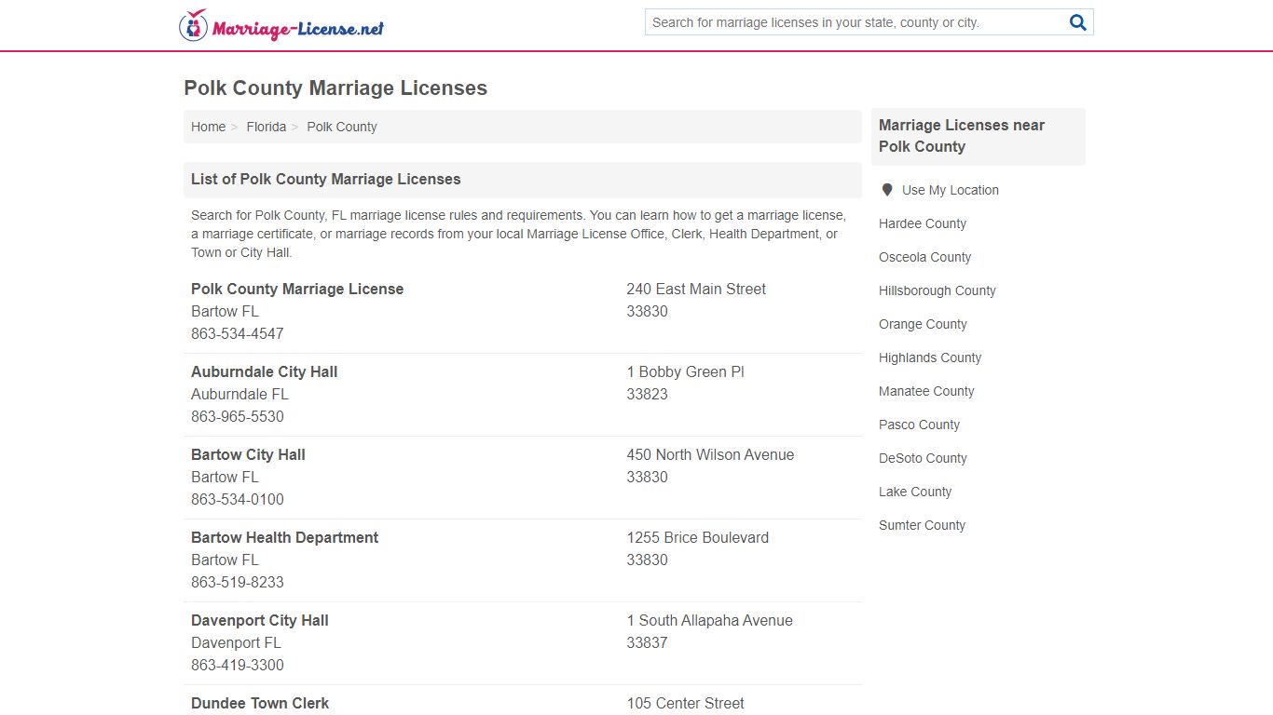Go to Pasco County
The image size is (1273, 715).
[x=919, y=425]
